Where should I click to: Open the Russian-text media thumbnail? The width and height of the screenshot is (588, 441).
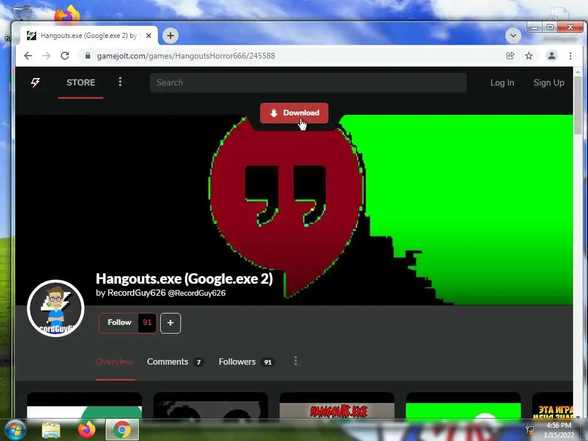(552, 406)
